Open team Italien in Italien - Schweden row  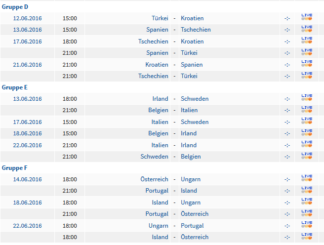[x=160, y=122]
